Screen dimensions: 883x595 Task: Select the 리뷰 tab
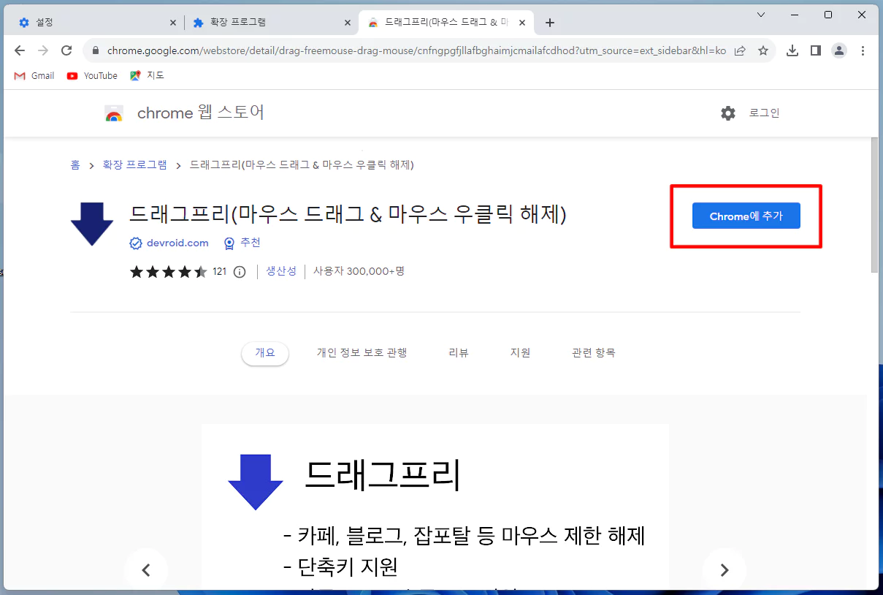coord(459,353)
